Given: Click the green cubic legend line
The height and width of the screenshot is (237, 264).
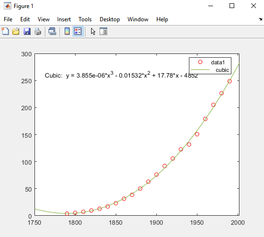Looking at the screenshot, I should (x=200, y=70).
